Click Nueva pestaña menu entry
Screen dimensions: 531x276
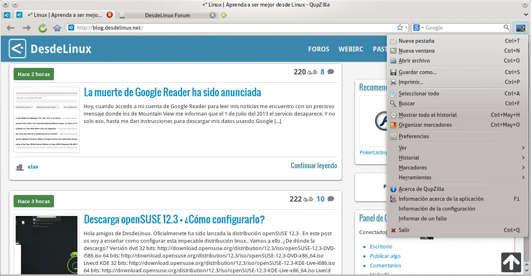[457, 41]
